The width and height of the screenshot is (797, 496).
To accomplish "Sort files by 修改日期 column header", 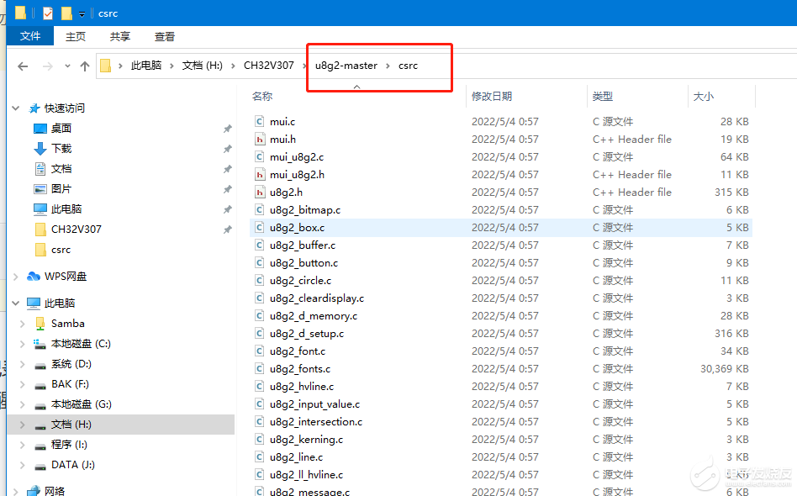I will 492,96.
